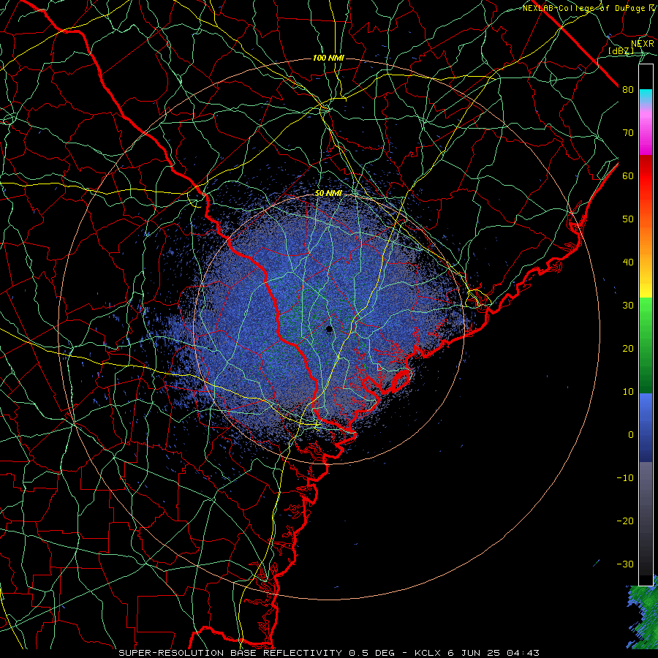Click the '100 NMI' range ring label

[328, 58]
